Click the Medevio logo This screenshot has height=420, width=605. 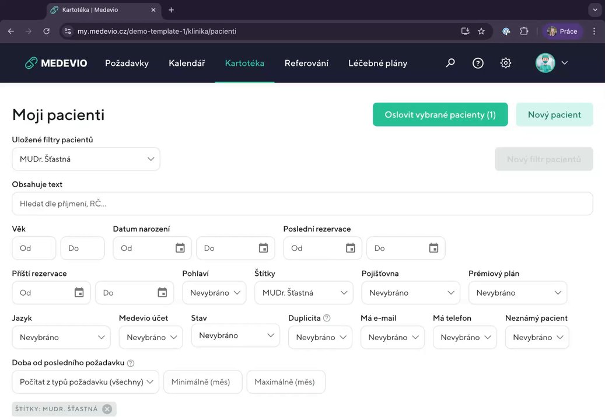(56, 63)
